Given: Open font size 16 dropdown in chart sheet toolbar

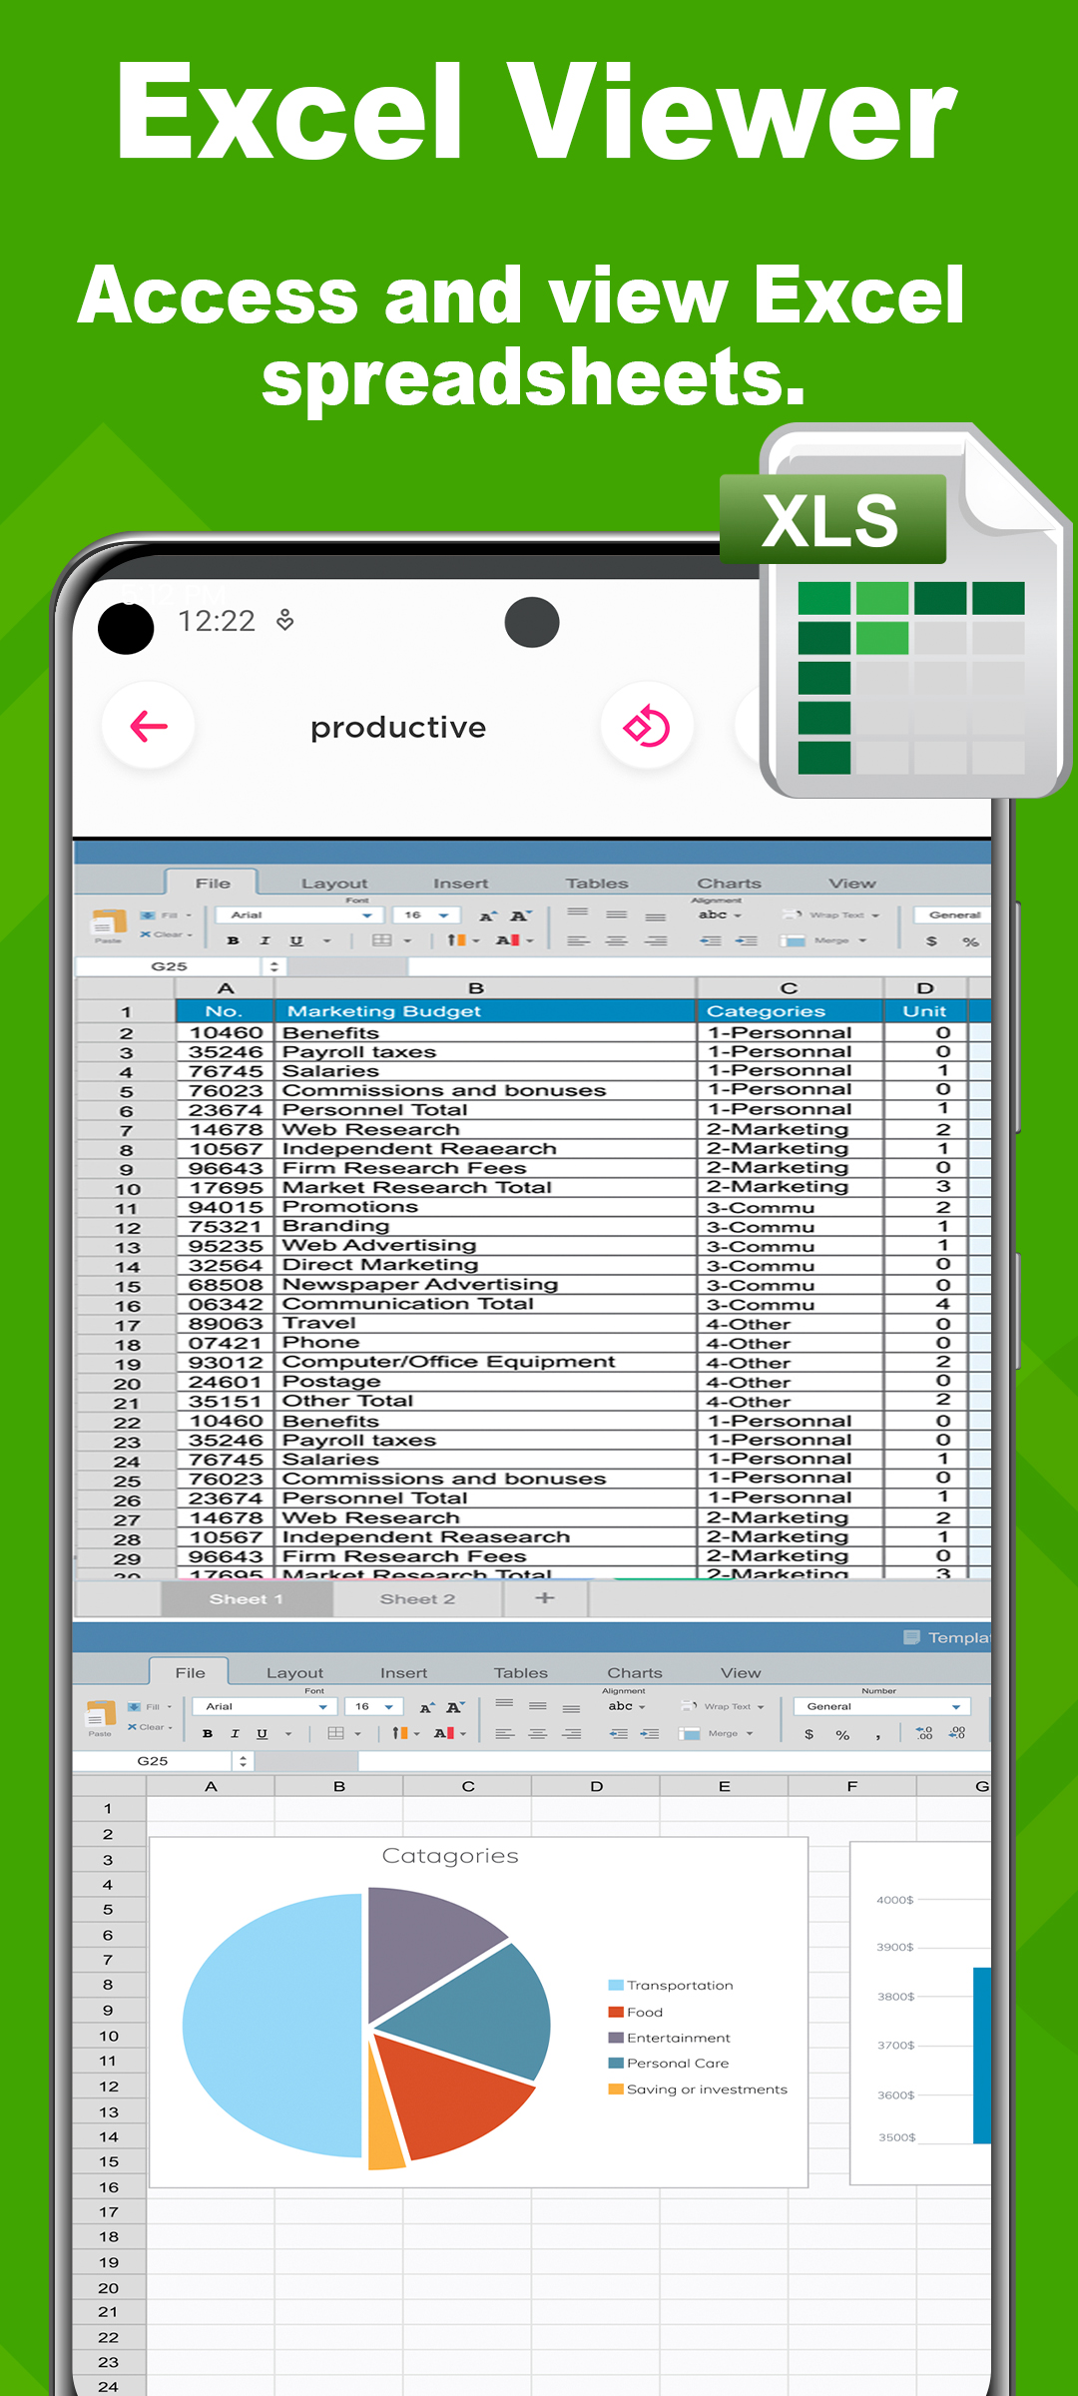Looking at the screenshot, I should tap(373, 1707).
